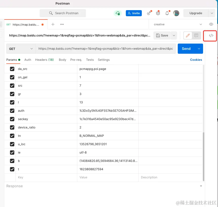Viewport: 218px width, 207px height.
Task: Uncheck the l parameter
Action: coord(12,102)
